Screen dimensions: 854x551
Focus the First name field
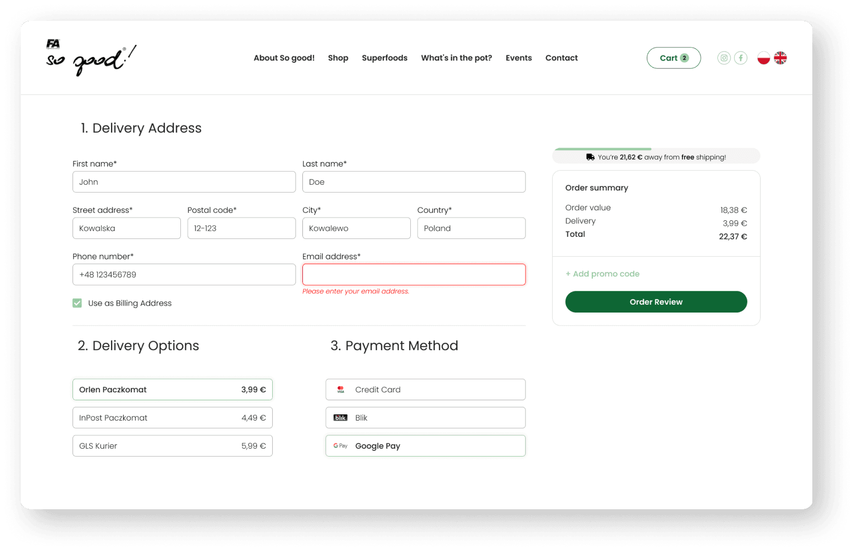click(x=184, y=182)
